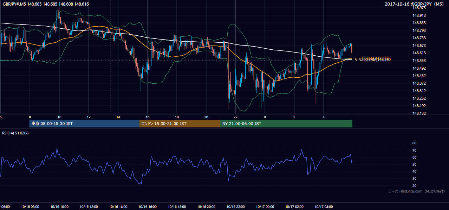Screen dimensions: 449x210
Task: Click the bottom time label 10/17 04:00
Action: (x=324, y=206)
